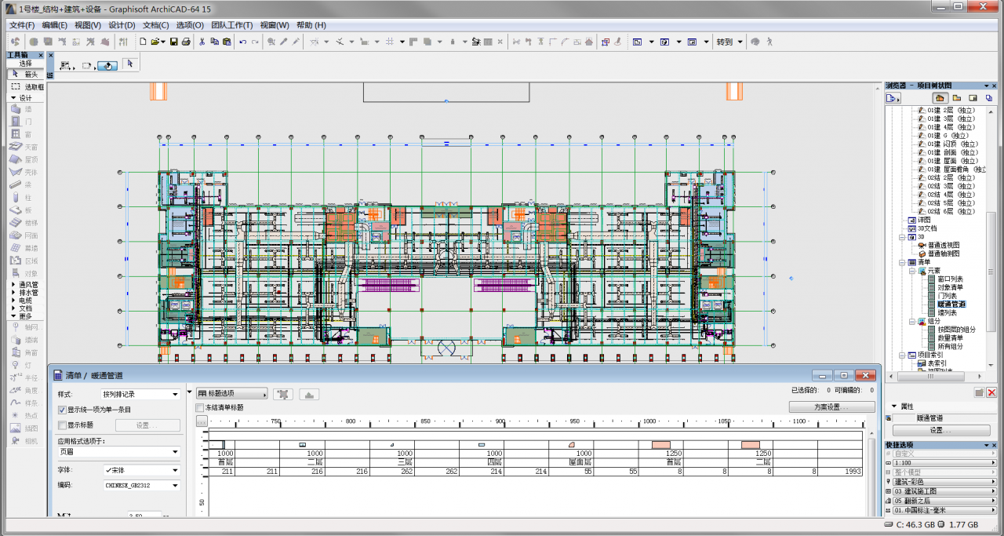Open the Design (设计) menu

pyautogui.click(x=121, y=25)
